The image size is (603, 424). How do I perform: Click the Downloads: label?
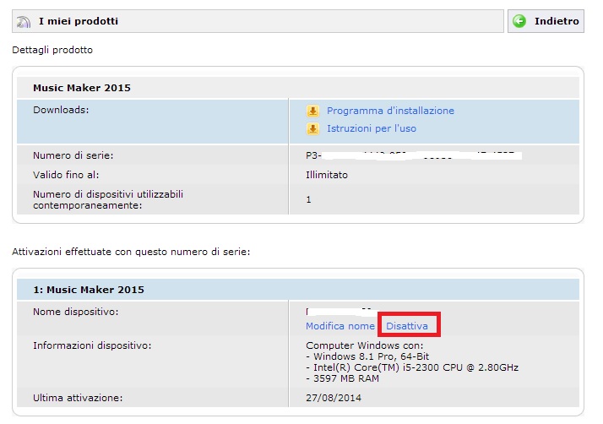point(61,110)
